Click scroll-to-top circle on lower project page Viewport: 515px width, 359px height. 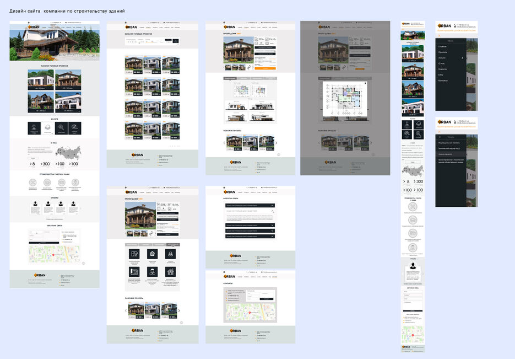pyautogui.click(x=181, y=323)
